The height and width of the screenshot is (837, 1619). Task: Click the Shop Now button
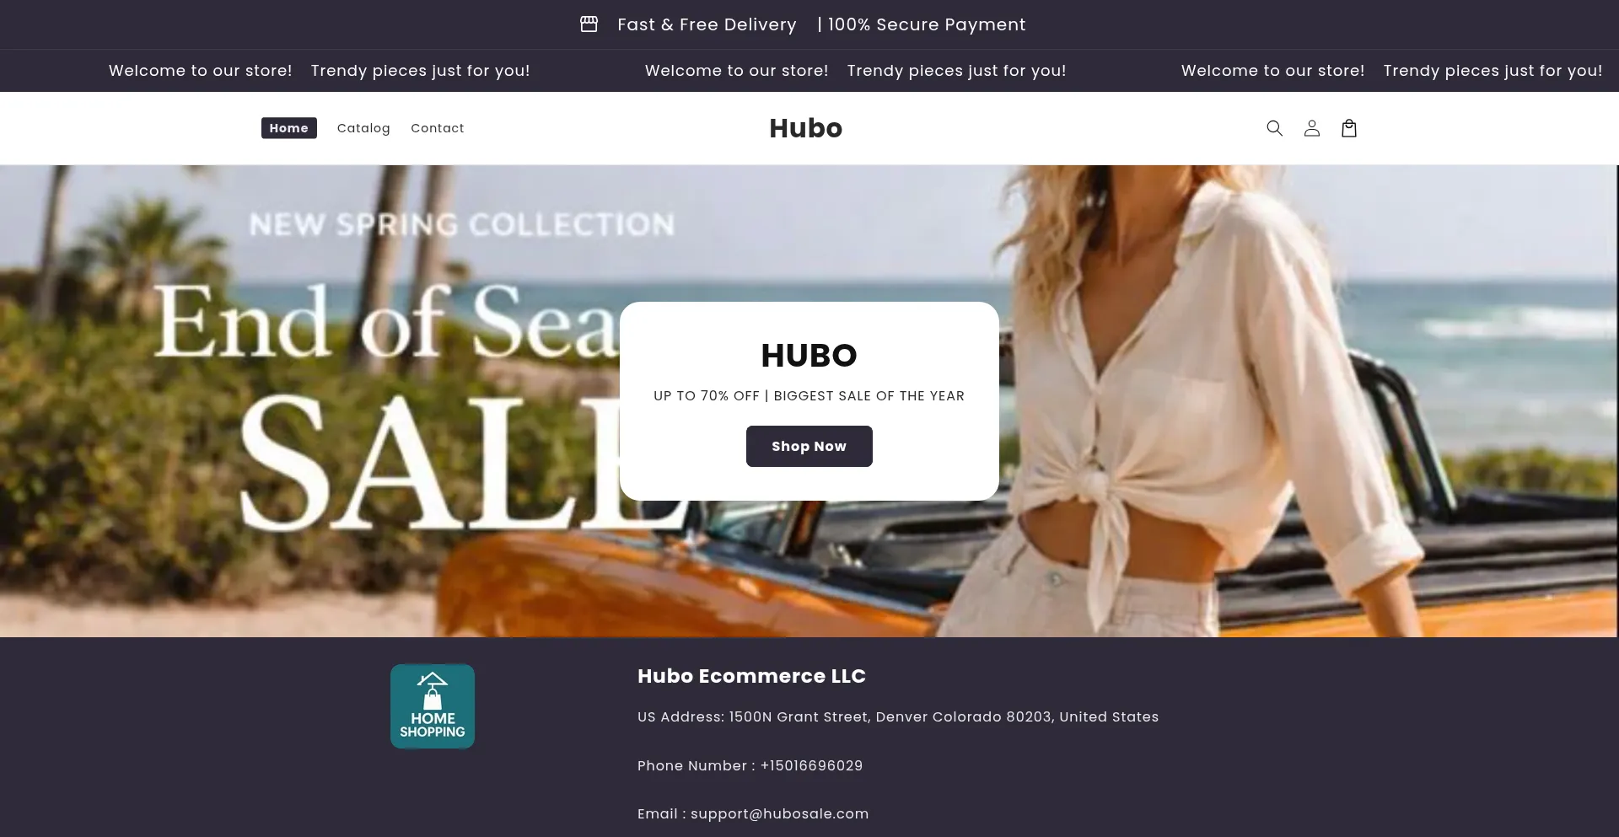809,446
